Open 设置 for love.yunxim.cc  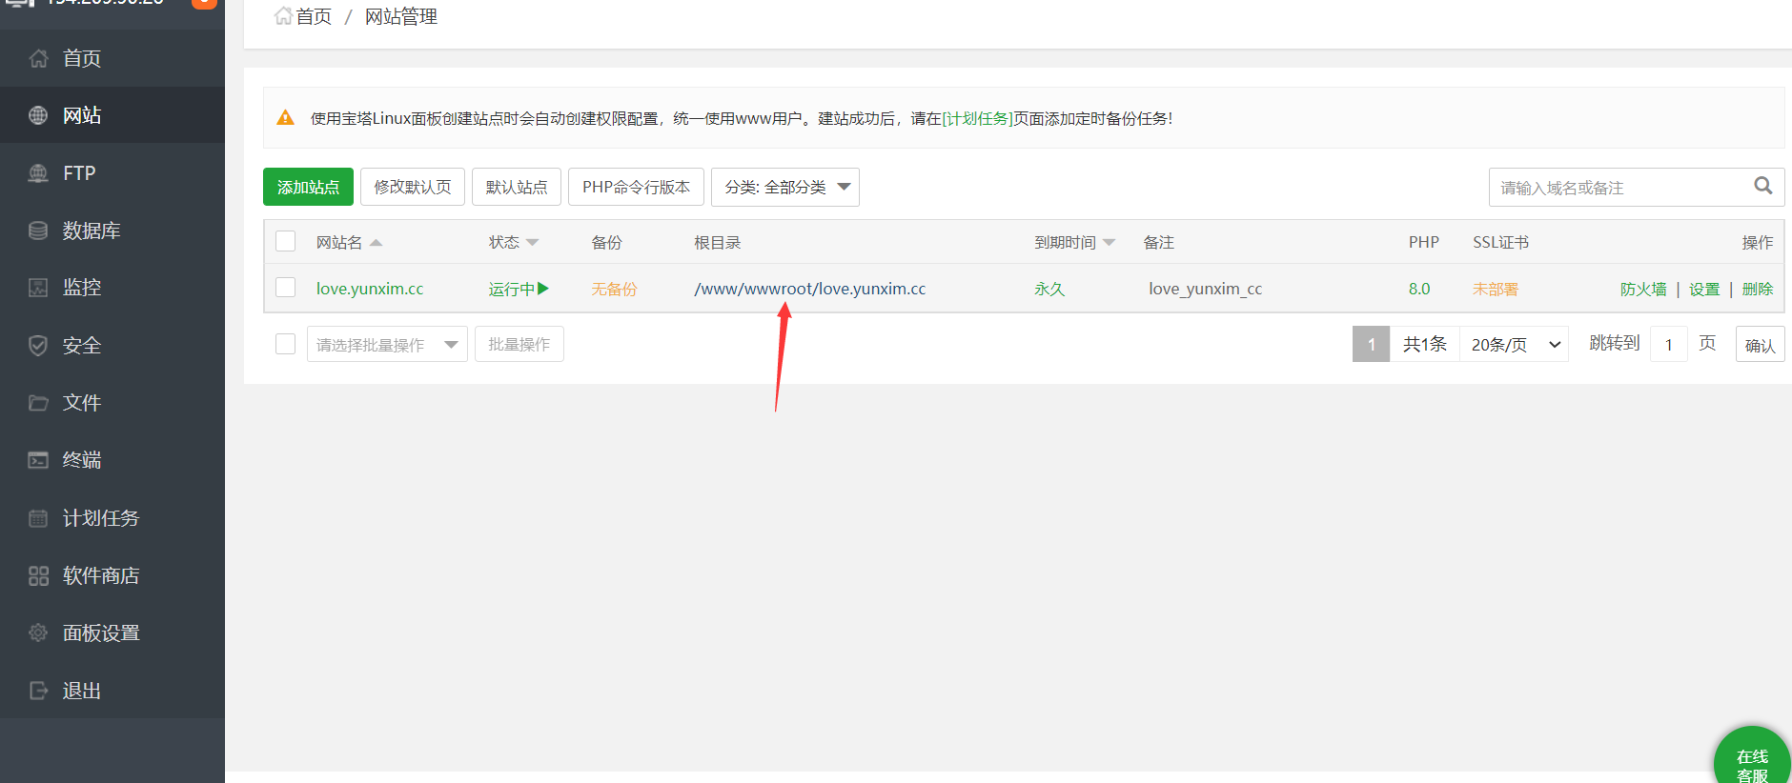pyautogui.click(x=1704, y=289)
